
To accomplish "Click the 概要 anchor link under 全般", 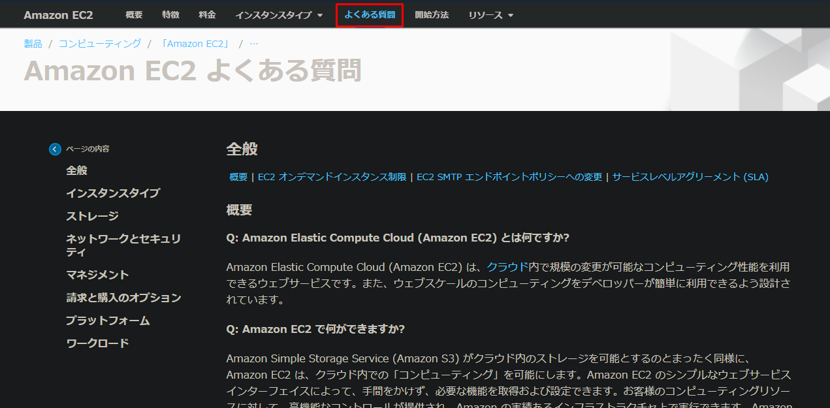I will pos(238,177).
